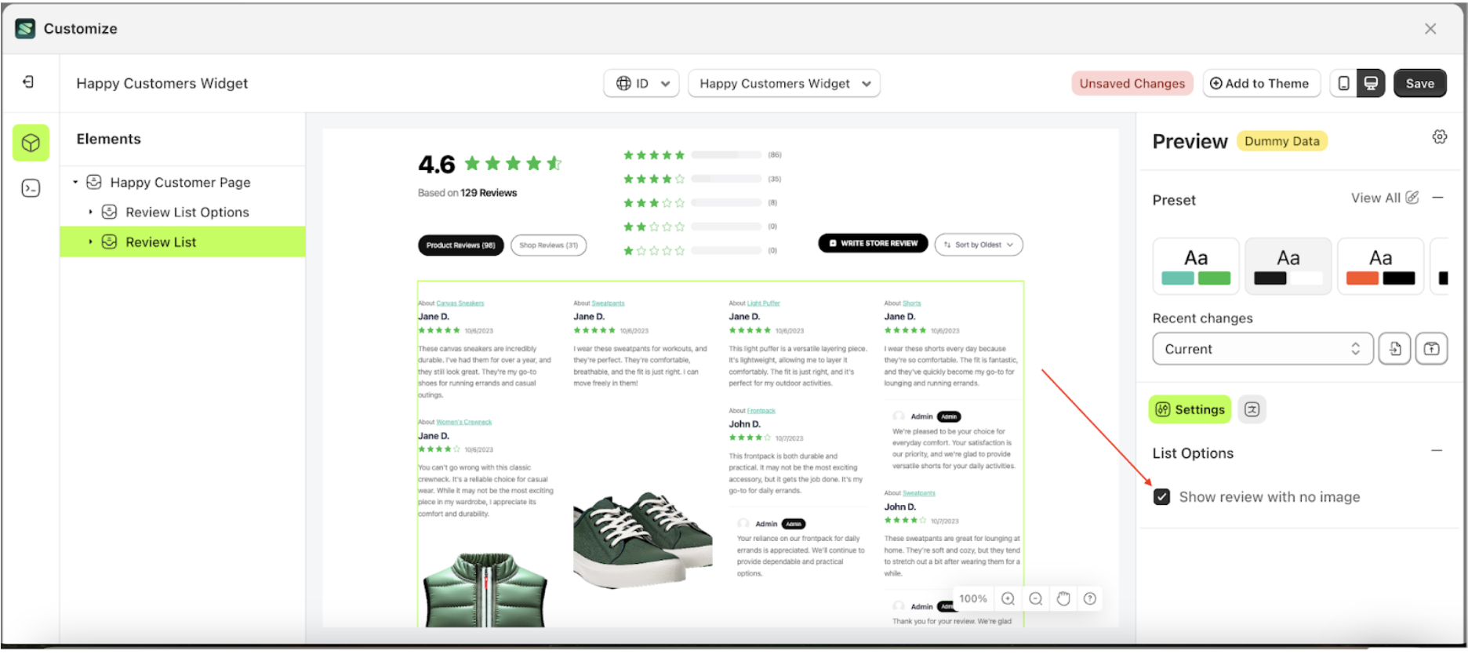Click the 4.6 average rating text
1468x654 pixels.
[437, 164]
